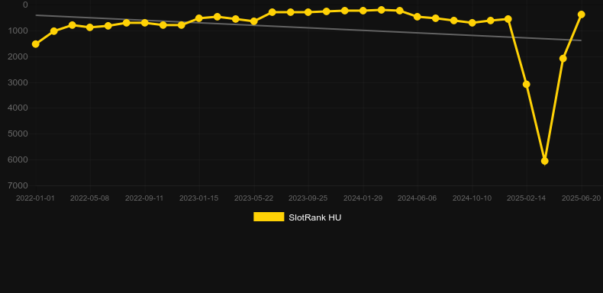Click the 2025-06-20 x-axis label
Image resolution: width=603 pixels, height=293 pixels.
click(581, 198)
